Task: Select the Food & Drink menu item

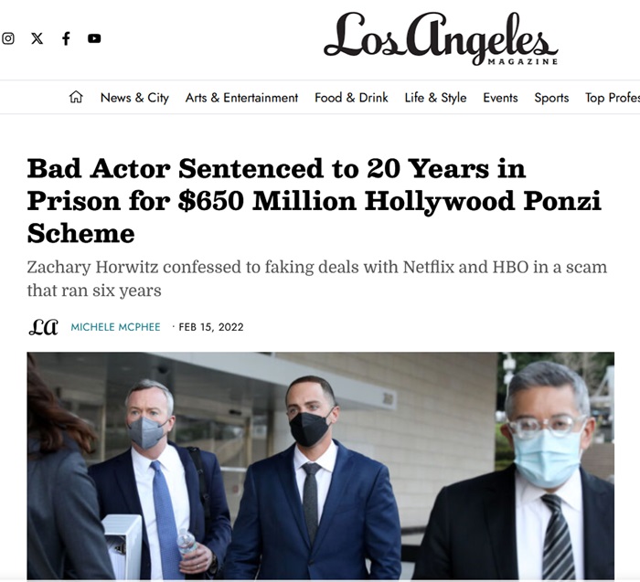Action: pos(351,98)
